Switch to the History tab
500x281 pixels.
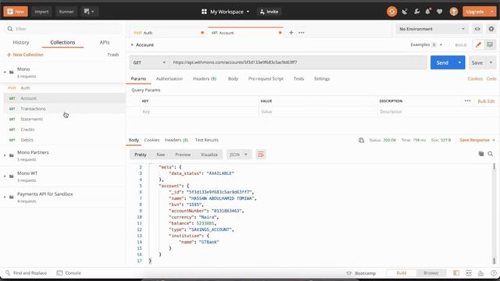pyautogui.click(x=21, y=42)
